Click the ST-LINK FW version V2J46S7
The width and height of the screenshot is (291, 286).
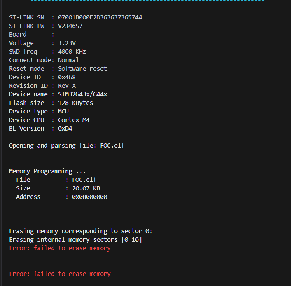(x=70, y=26)
